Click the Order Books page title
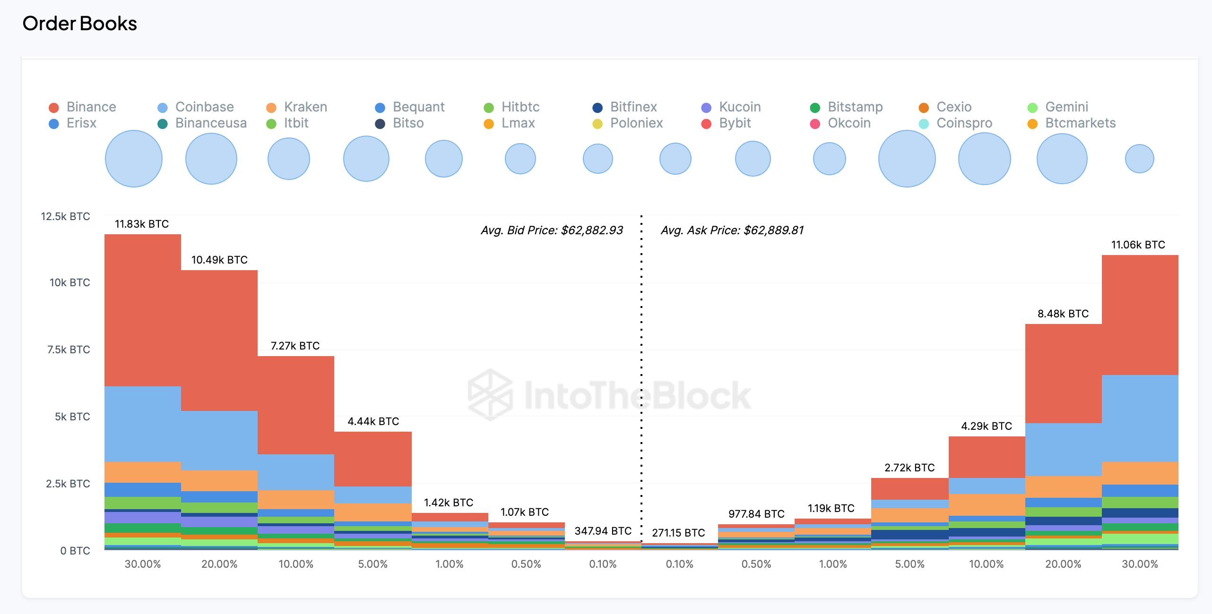The height and width of the screenshot is (614, 1212). (x=80, y=23)
